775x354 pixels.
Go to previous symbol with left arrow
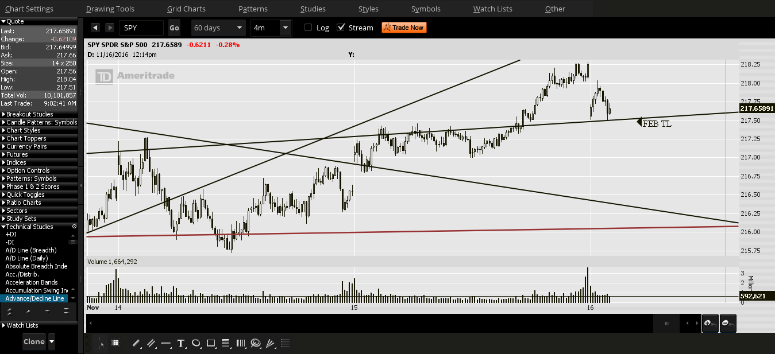coord(95,28)
